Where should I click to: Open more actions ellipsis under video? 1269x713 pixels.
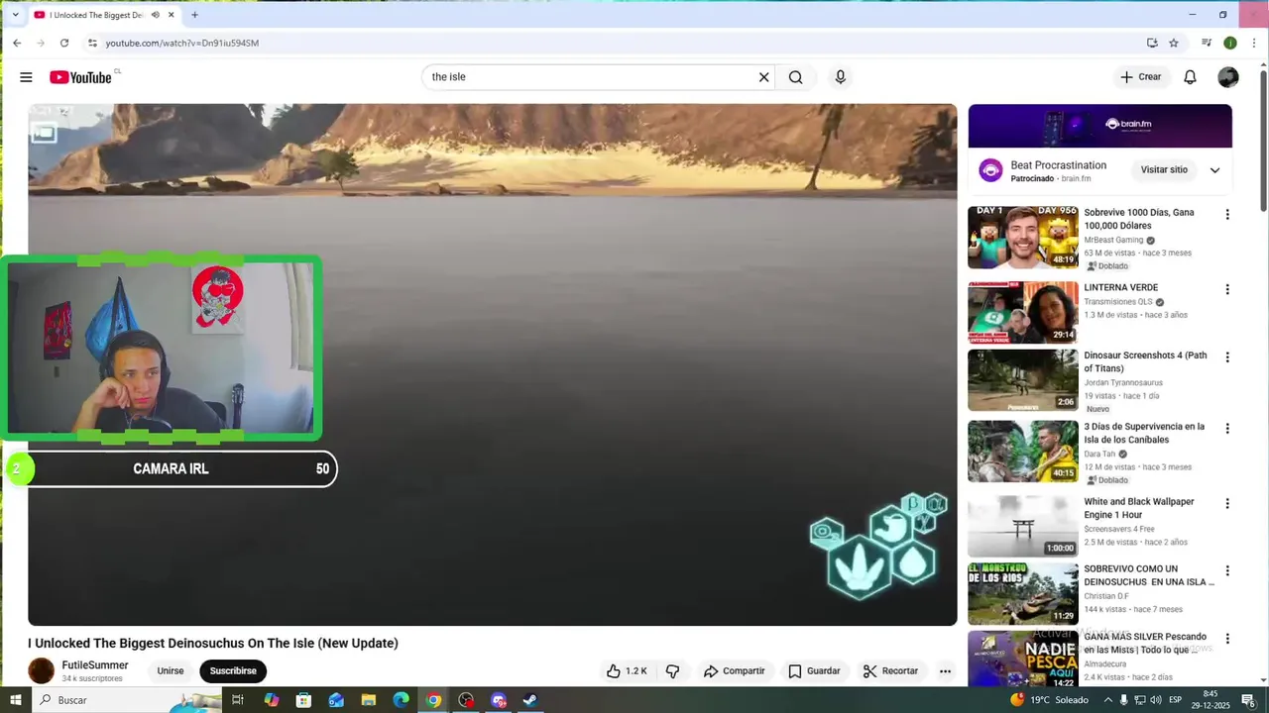tap(945, 670)
